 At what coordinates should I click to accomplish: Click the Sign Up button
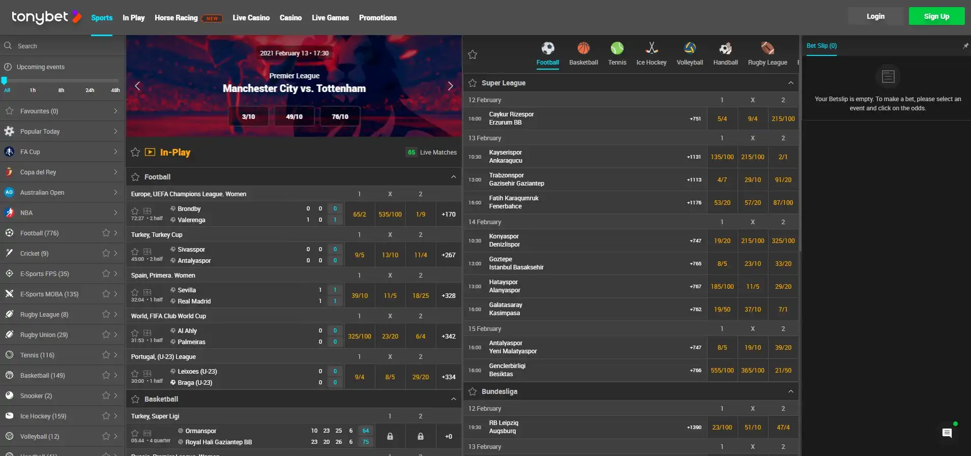coord(936,16)
